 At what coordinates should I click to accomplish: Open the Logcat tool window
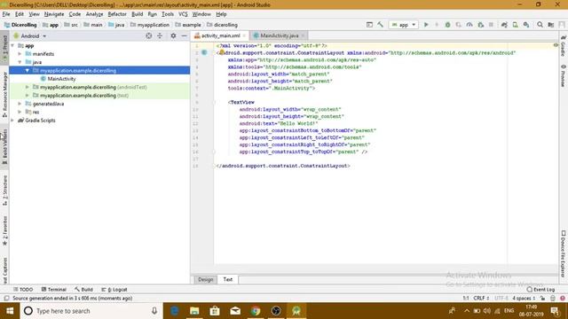click(114, 290)
